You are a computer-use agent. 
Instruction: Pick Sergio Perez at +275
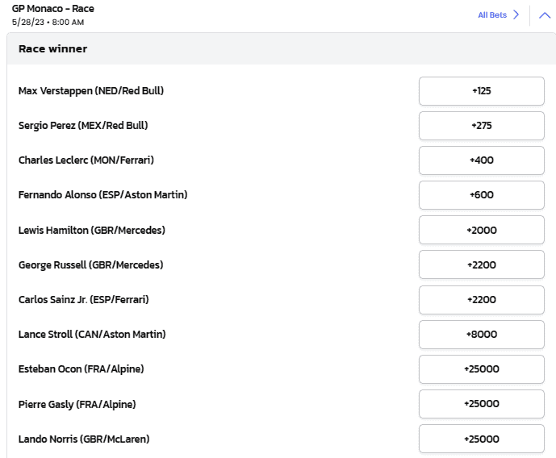481,126
